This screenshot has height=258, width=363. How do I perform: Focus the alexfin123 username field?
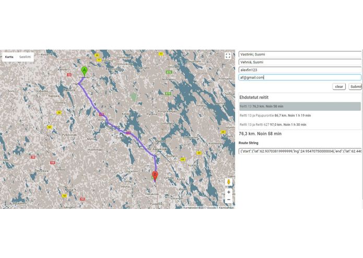300,69
